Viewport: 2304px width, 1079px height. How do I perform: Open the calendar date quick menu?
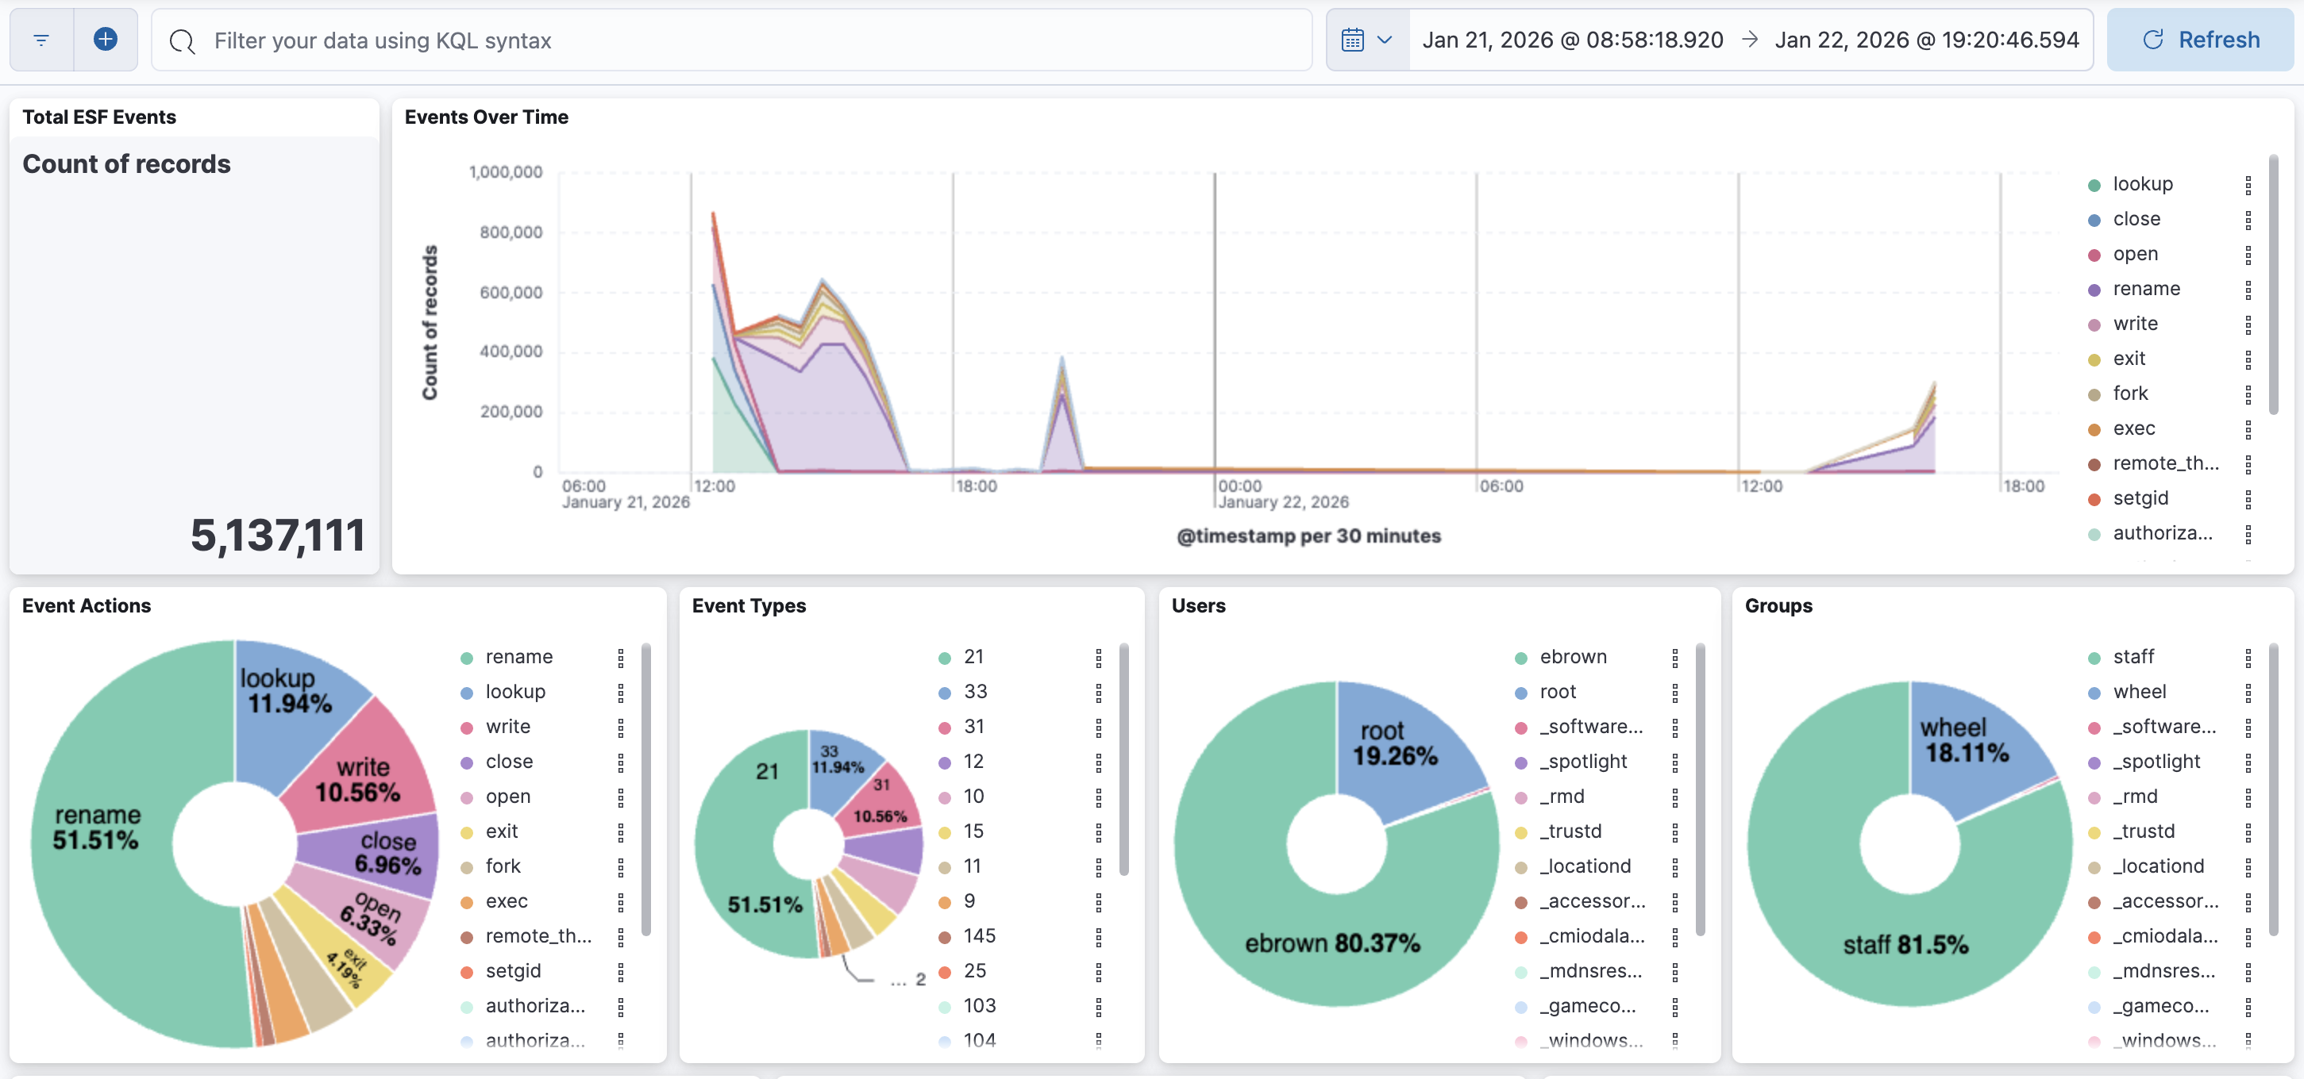[x=1366, y=40]
